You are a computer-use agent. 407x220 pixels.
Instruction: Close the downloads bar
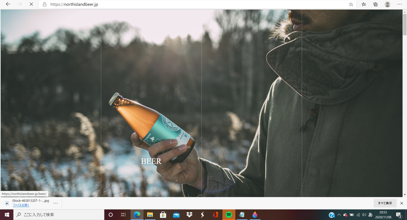pos(402,203)
